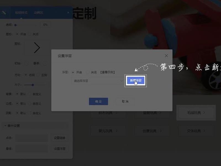Switch to the 按钮样式 tab
Screen dimensions: 221x166
pyautogui.click(x=21, y=13)
